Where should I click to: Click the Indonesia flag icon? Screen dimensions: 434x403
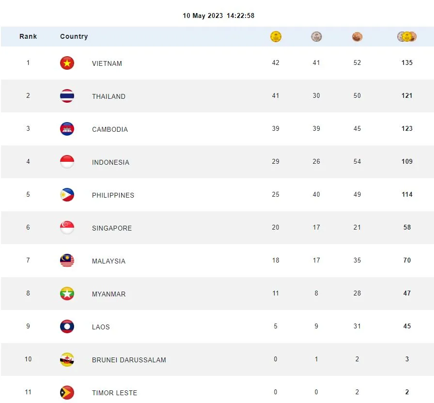67,162
